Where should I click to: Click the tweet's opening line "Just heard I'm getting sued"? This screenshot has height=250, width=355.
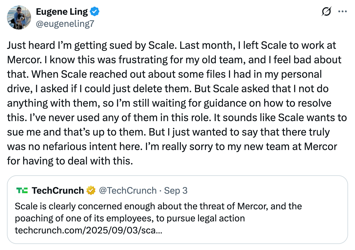(x=77, y=45)
